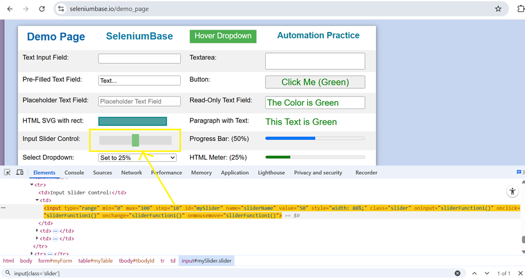Click the Demo Page heading

tap(56, 37)
